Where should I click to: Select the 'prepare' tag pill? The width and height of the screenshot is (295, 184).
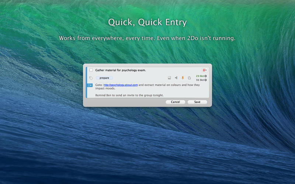point(104,78)
